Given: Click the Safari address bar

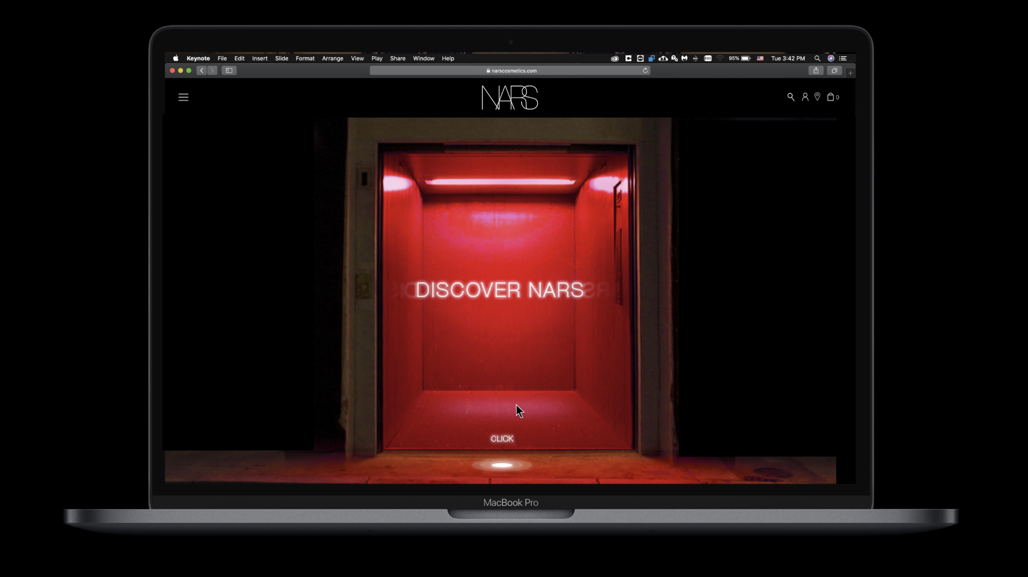Looking at the screenshot, I should pyautogui.click(x=513, y=70).
